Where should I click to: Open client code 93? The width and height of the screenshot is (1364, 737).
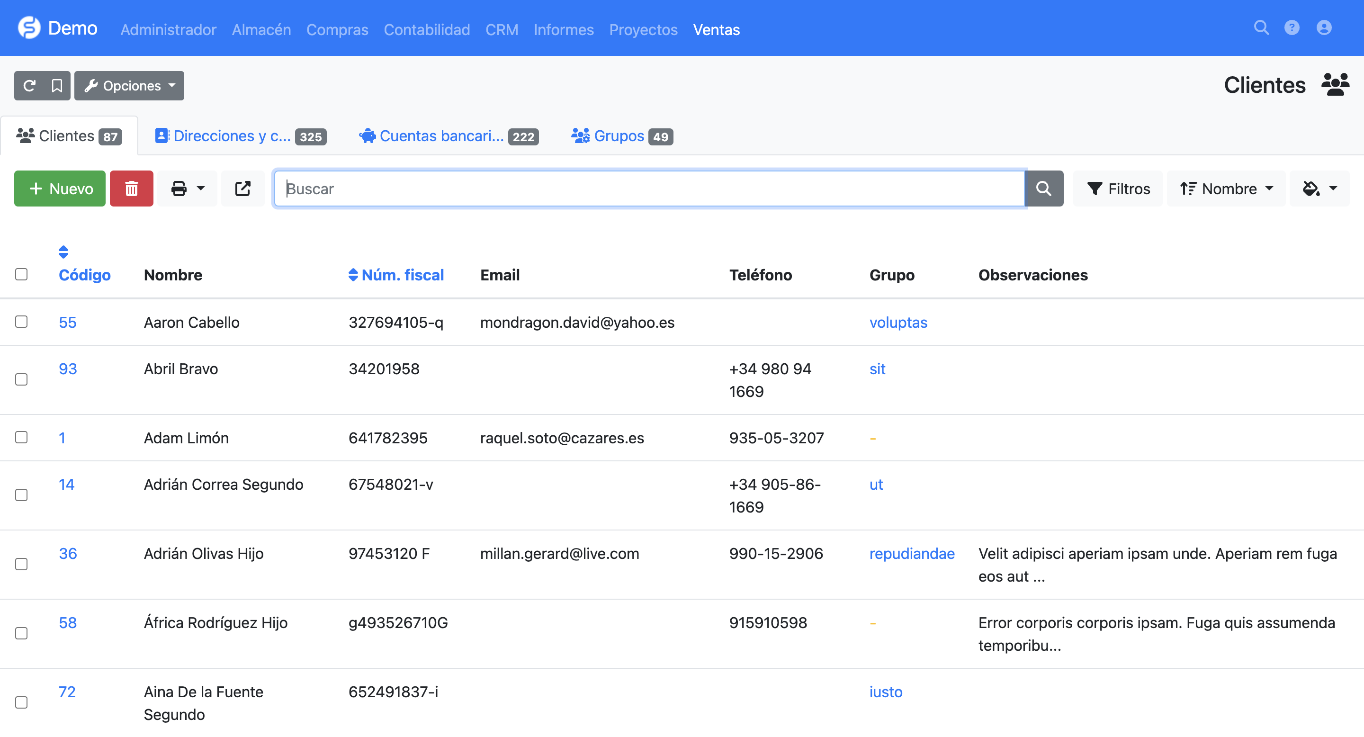pos(68,369)
